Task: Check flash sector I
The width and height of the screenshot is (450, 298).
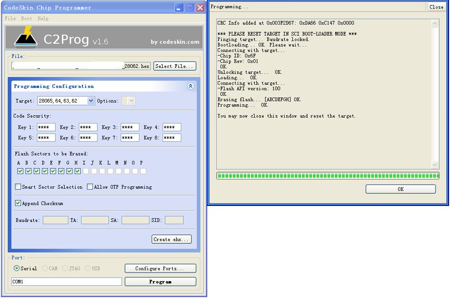Action: 86,171
